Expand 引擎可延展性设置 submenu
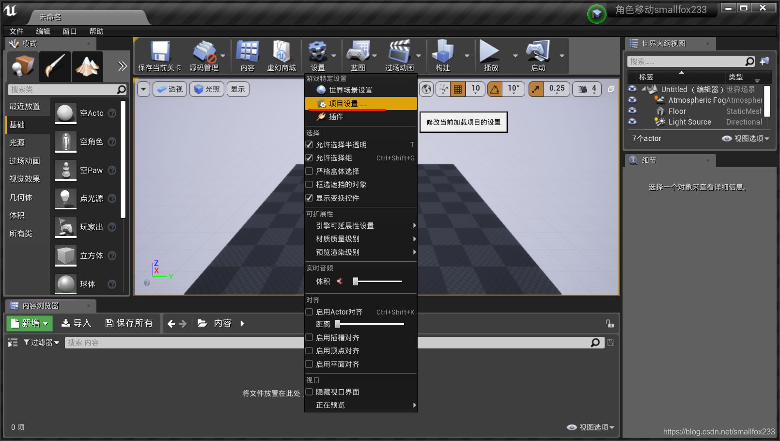The width and height of the screenshot is (780, 441). (361, 225)
